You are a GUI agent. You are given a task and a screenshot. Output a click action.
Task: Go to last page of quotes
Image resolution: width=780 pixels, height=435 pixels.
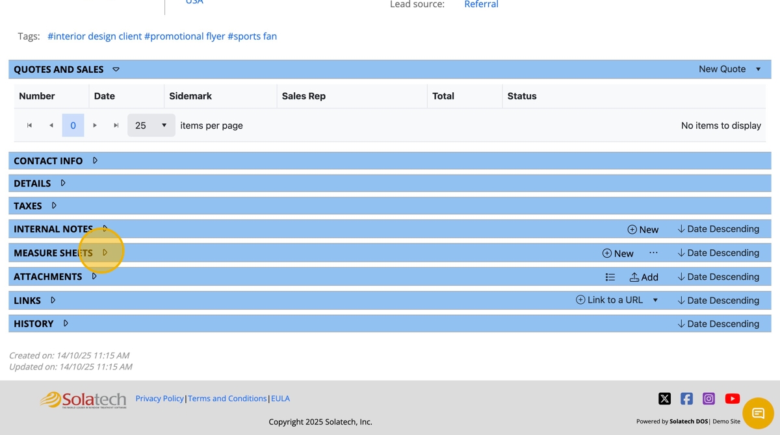tap(116, 125)
